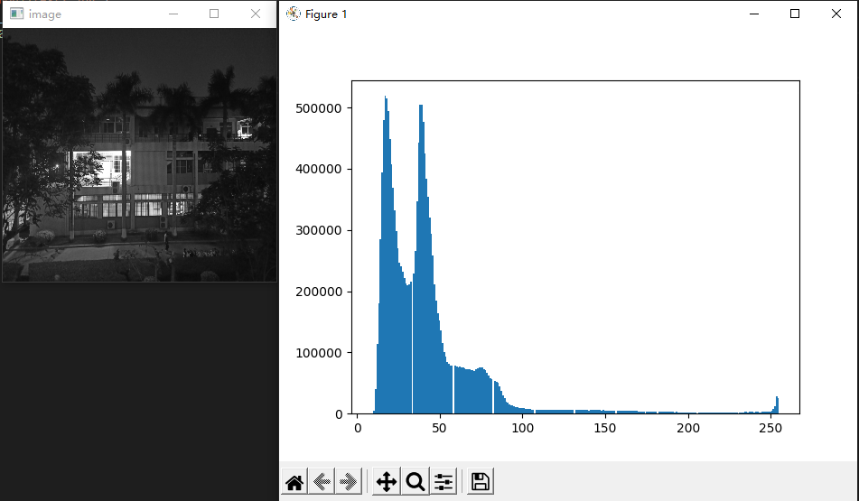Click the image window's title bar icon
The height and width of the screenshot is (501, 859).
pos(16,14)
